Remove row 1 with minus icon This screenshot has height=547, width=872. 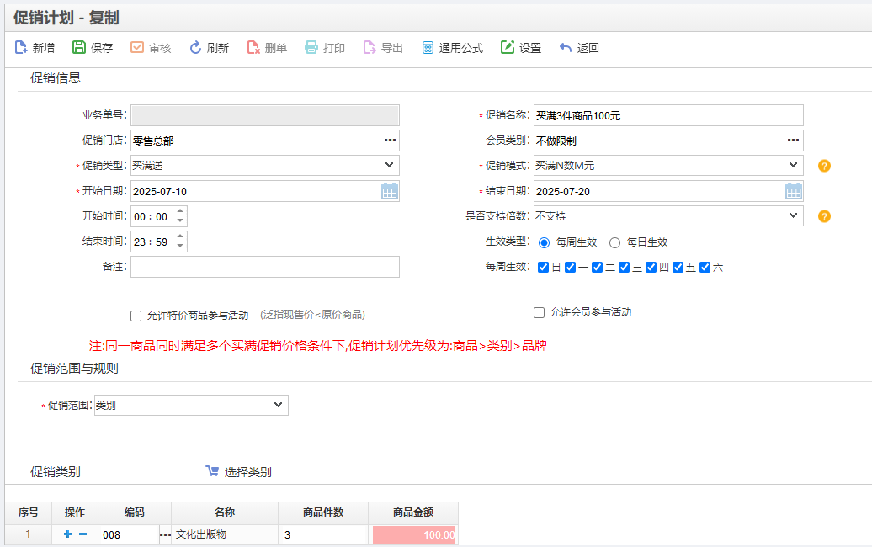[82, 534]
